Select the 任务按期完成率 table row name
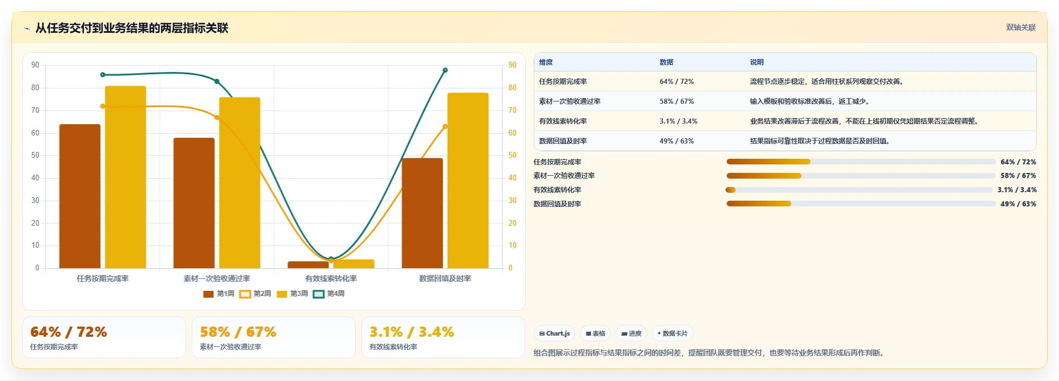Viewport: 1059px width, 381px height. coord(563,82)
